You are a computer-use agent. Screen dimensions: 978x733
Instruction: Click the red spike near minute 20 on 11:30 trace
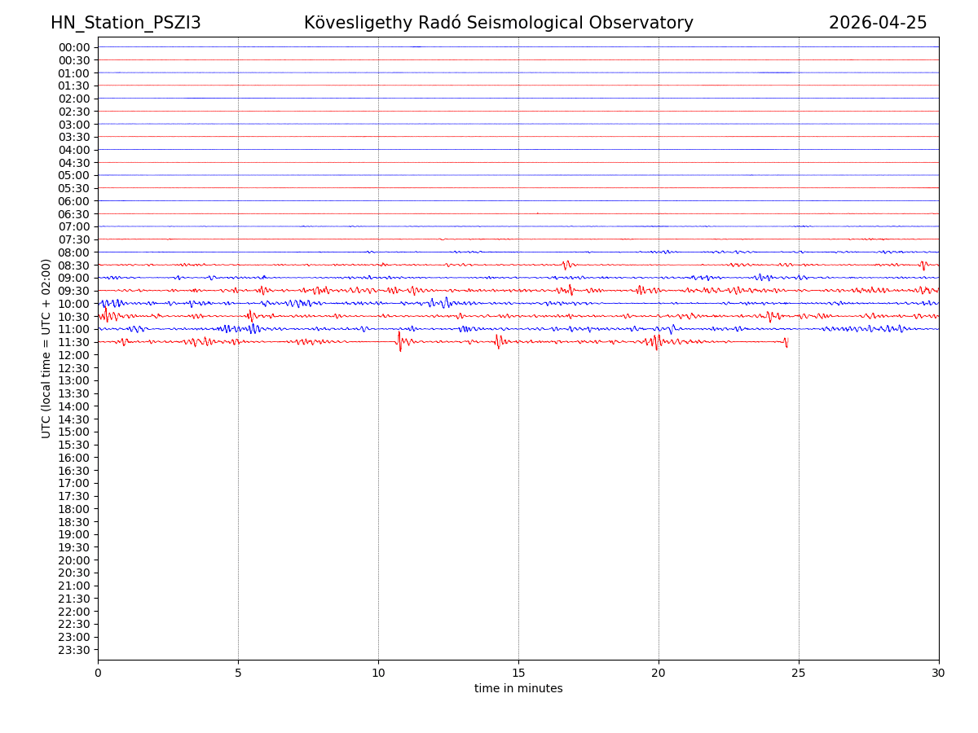(656, 341)
